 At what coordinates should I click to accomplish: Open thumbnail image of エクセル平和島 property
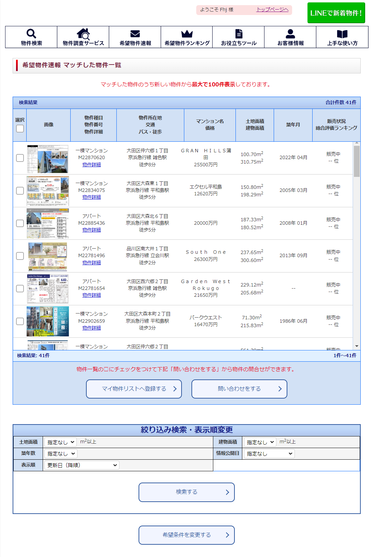[48, 191]
